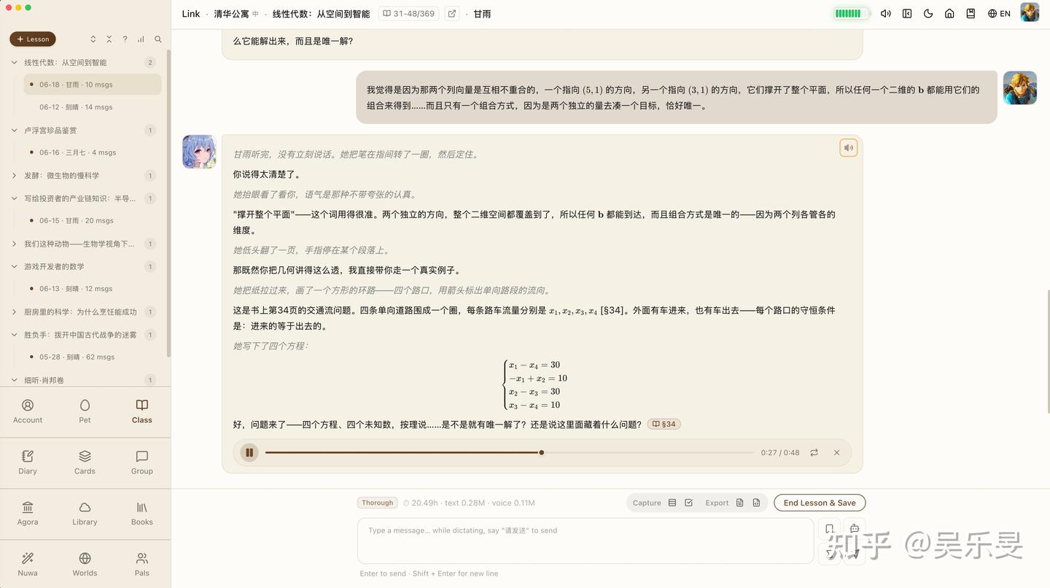Click End Lesson & Save
The height and width of the screenshot is (588, 1050).
click(x=820, y=503)
